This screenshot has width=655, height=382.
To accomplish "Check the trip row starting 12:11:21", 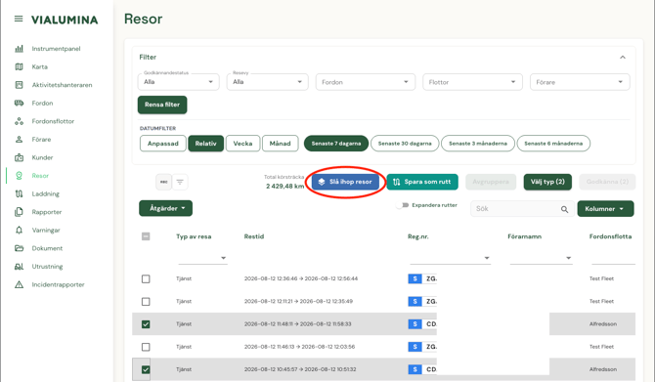I will (x=146, y=302).
